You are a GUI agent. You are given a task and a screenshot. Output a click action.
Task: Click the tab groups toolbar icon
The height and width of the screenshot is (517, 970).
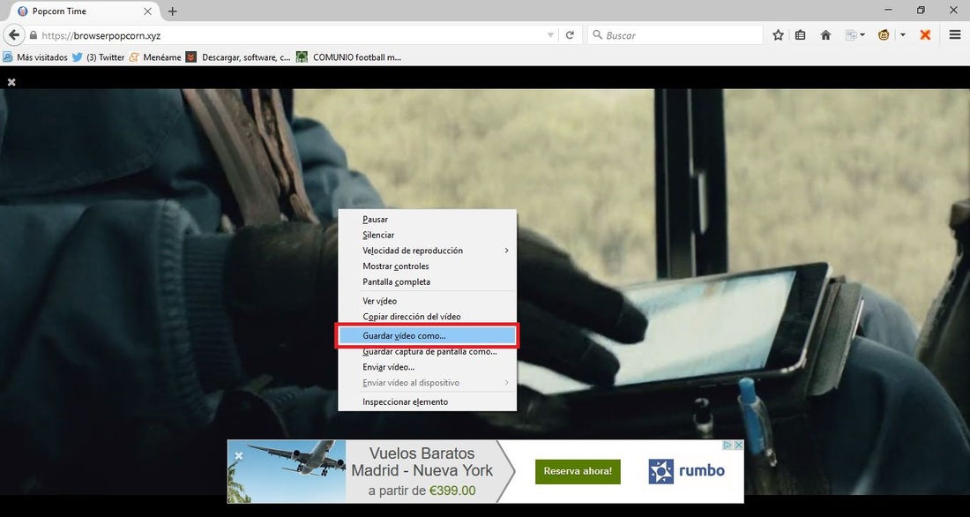[851, 35]
